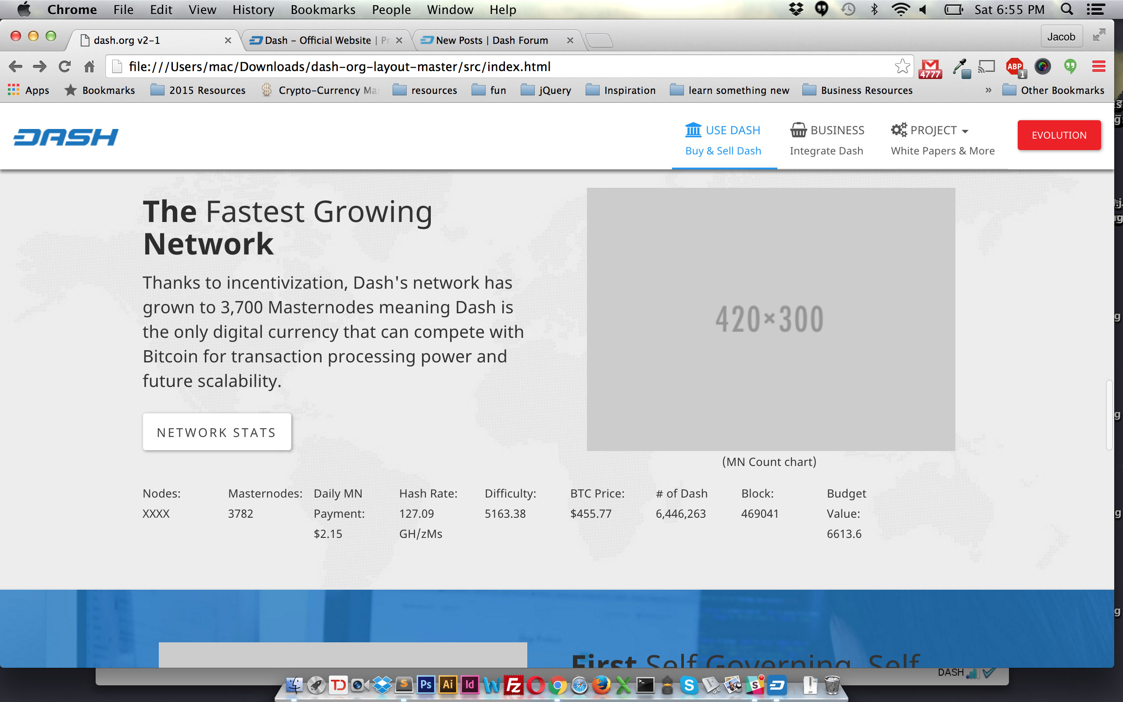Show hidden bookmarks with the chevron
This screenshot has height=702, width=1123.
[988, 90]
